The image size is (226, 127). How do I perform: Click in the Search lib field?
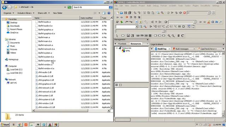90,7
